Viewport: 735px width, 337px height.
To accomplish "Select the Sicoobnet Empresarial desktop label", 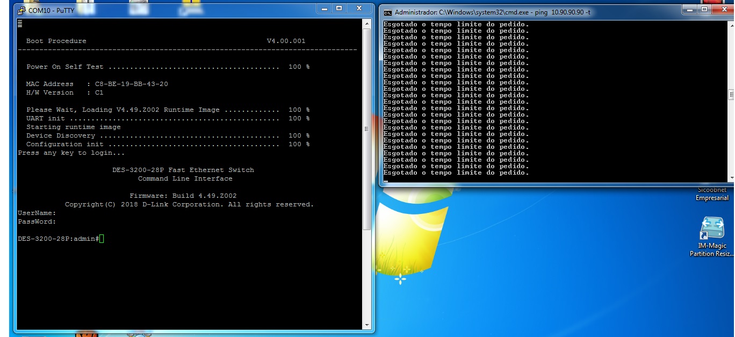I will (712, 194).
